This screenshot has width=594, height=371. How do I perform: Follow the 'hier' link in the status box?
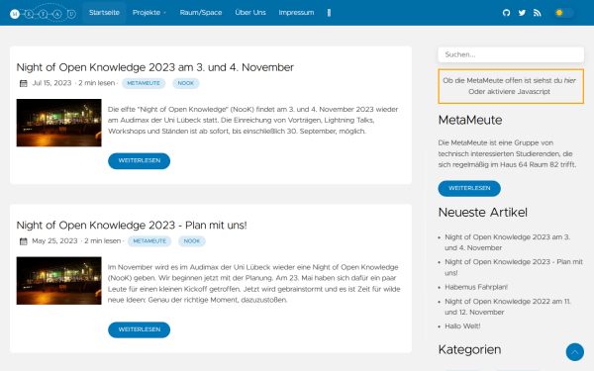[x=570, y=81]
